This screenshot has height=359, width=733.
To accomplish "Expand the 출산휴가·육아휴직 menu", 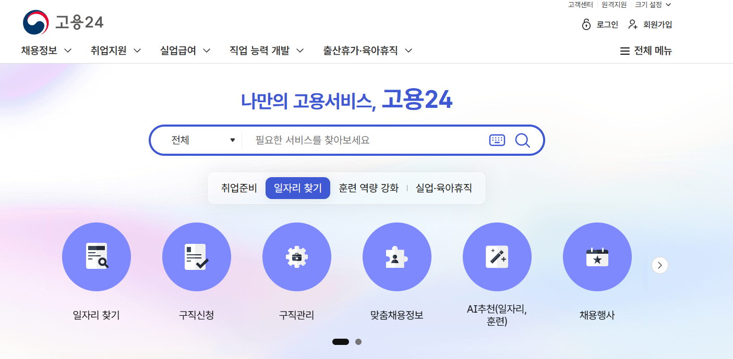I will 368,51.
